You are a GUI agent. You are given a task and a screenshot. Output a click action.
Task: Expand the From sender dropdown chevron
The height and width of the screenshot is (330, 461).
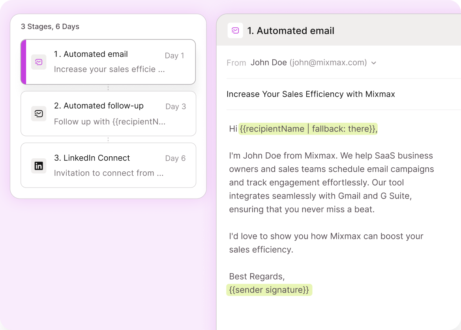pyautogui.click(x=374, y=63)
